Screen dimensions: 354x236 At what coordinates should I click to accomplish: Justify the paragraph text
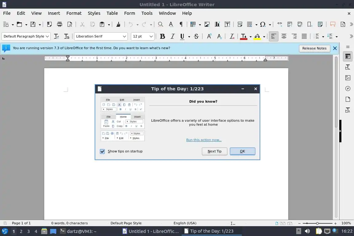[x=304, y=36]
